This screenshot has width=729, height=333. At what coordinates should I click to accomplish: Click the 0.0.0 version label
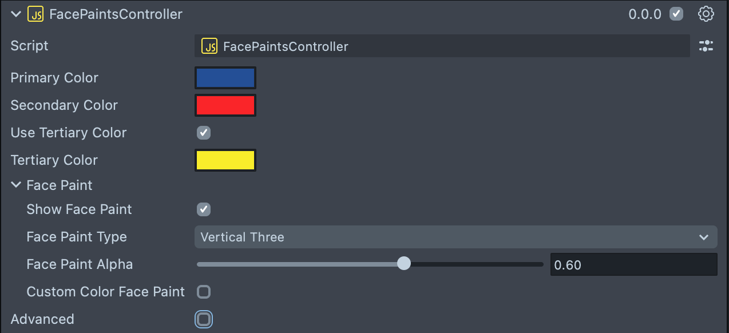tap(645, 14)
